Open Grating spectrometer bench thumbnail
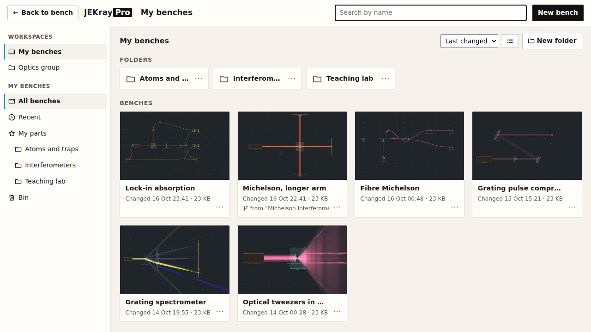This screenshot has height=332, width=591. click(x=175, y=260)
